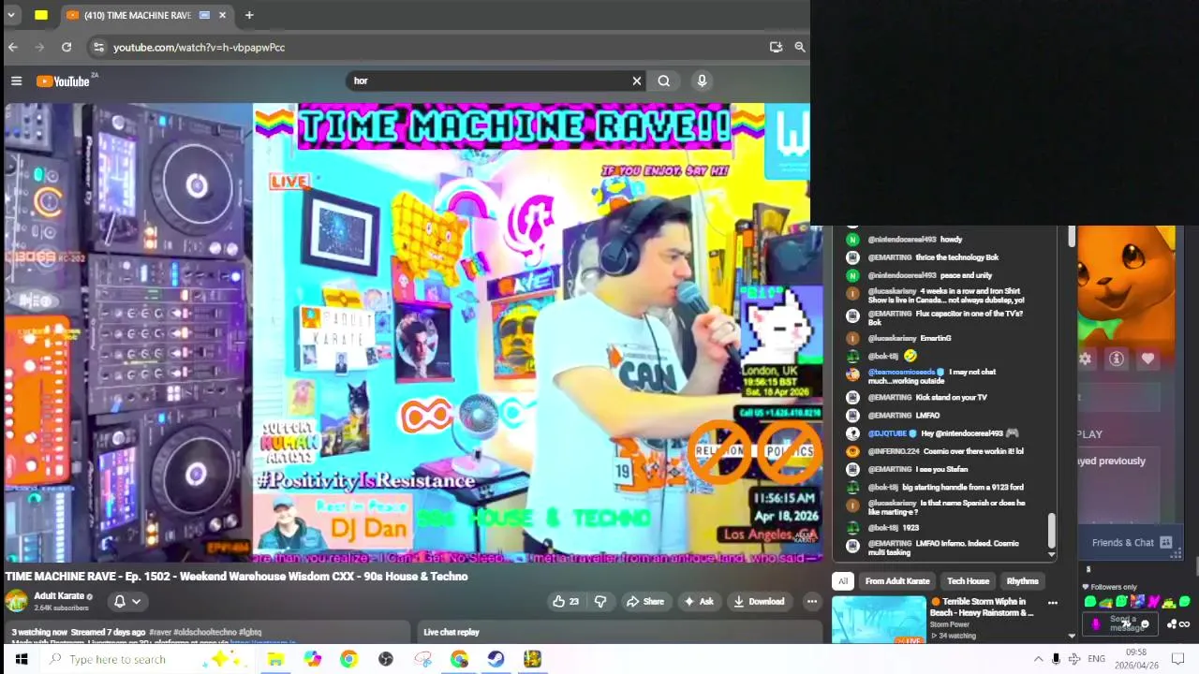Click the live chat scrollbar thumb
Viewport: 1199px width, 674px height.
[1051, 531]
